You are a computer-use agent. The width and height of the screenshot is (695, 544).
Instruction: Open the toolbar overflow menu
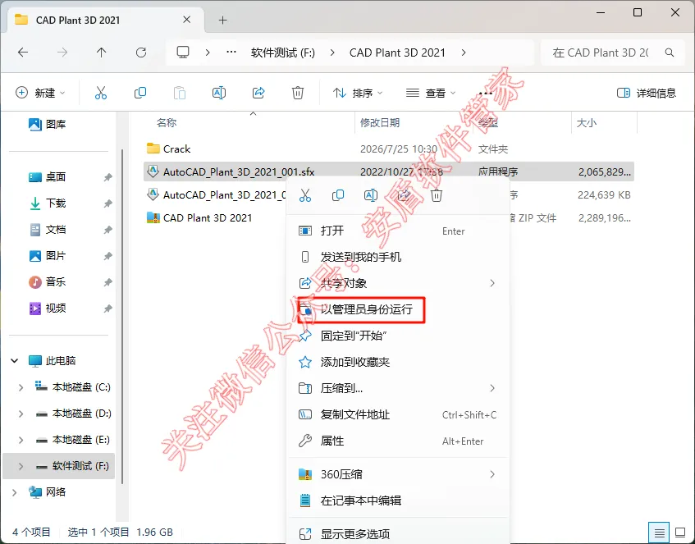coord(486,93)
